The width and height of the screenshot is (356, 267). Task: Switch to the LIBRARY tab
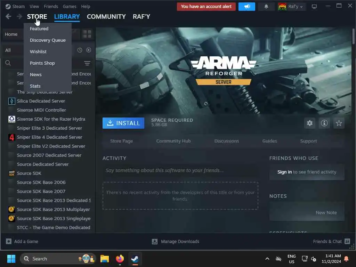click(x=67, y=17)
